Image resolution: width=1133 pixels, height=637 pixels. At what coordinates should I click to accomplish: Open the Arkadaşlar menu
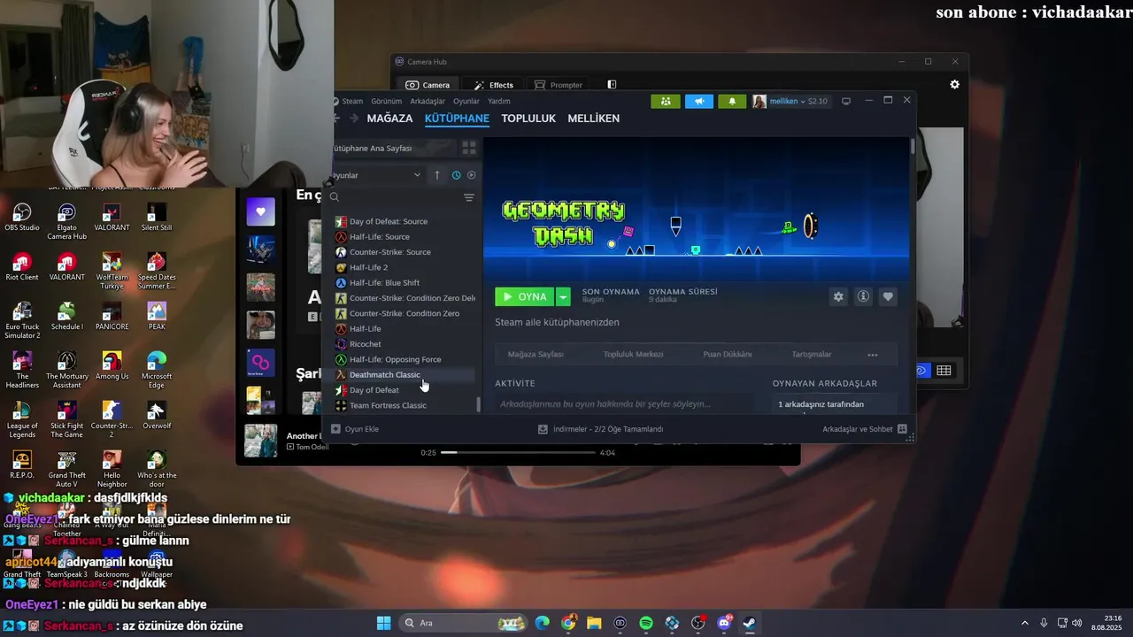click(x=428, y=101)
